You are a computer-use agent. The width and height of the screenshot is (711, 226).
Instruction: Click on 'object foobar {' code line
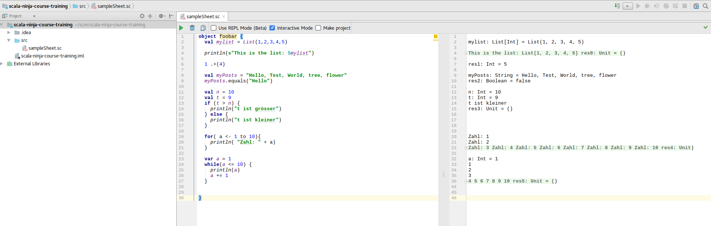click(x=220, y=36)
